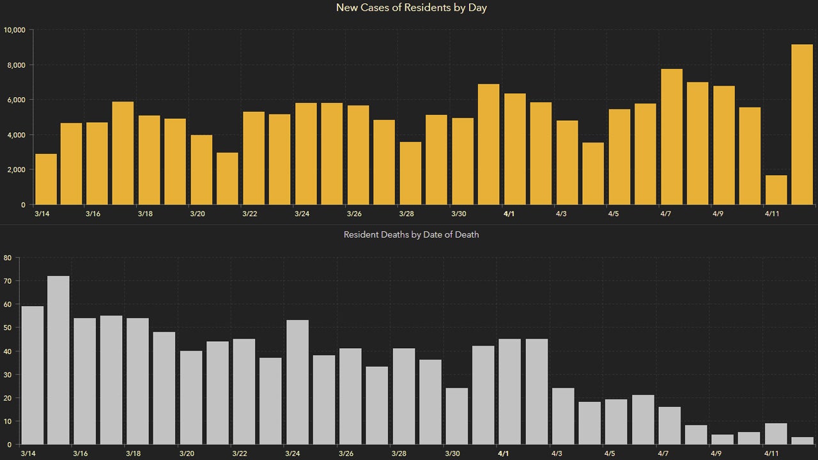Click the last gray bar in deaths chart
This screenshot has height=460, width=818.
pyautogui.click(x=803, y=441)
